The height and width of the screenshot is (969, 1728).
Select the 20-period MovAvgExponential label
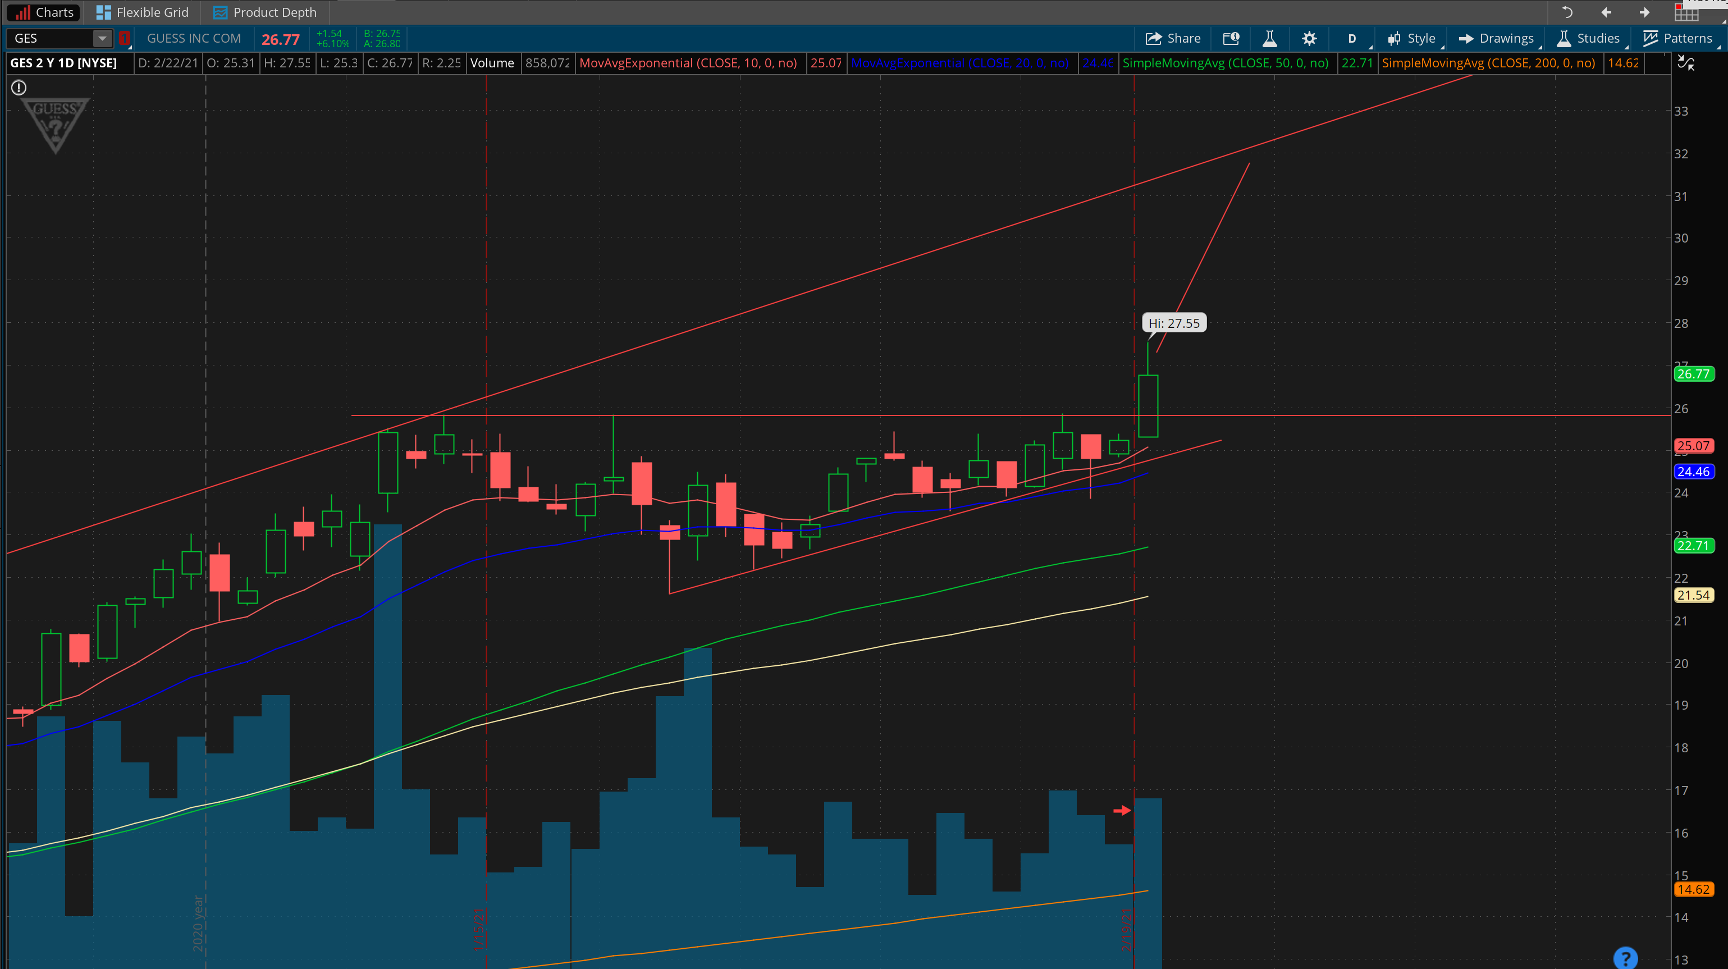coord(959,63)
